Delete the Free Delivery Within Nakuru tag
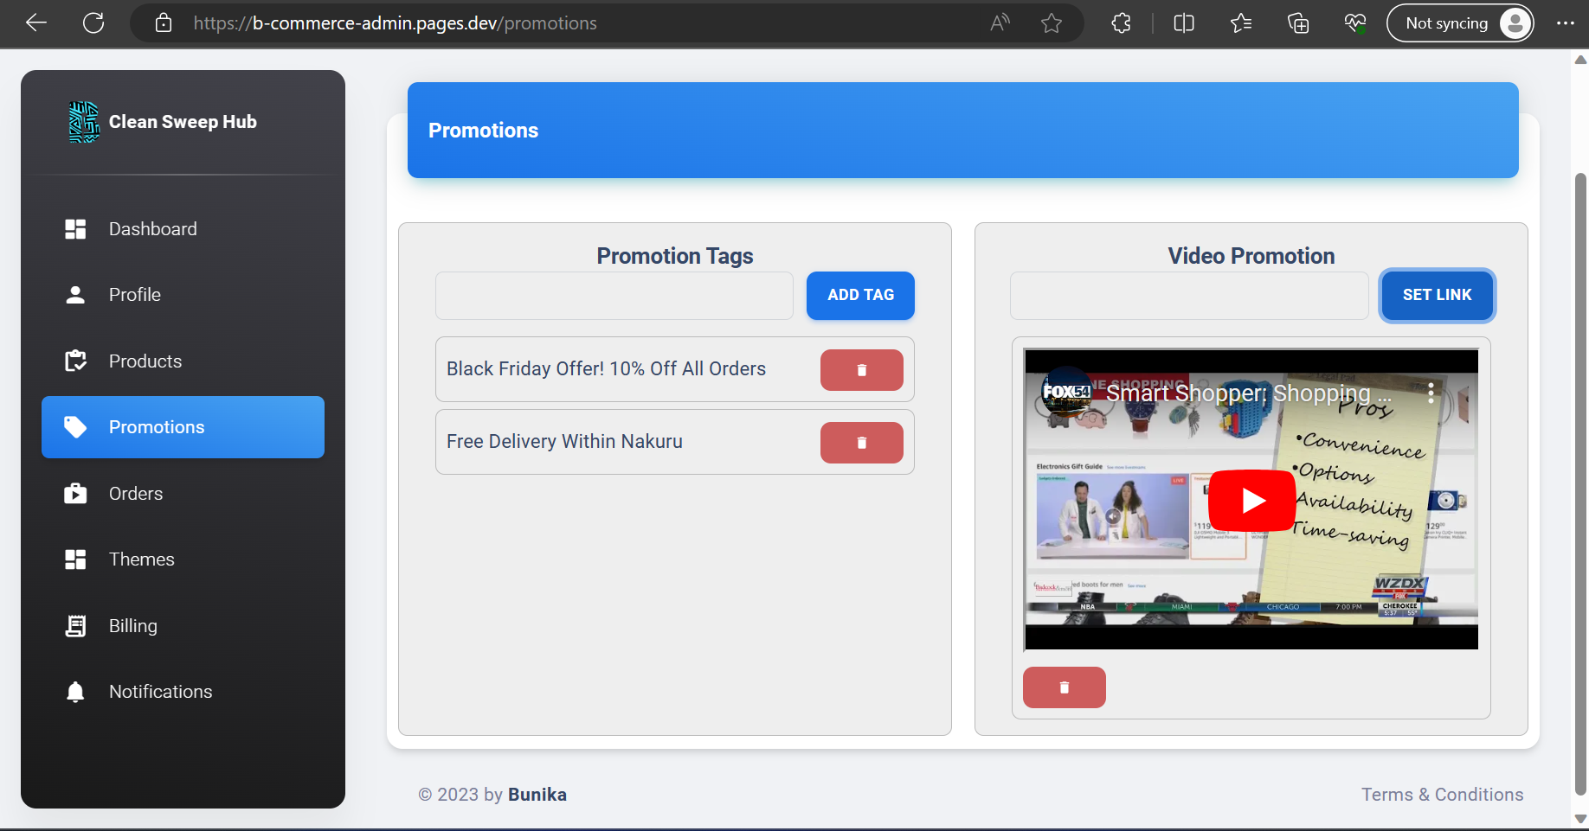The height and width of the screenshot is (831, 1589). point(861,442)
